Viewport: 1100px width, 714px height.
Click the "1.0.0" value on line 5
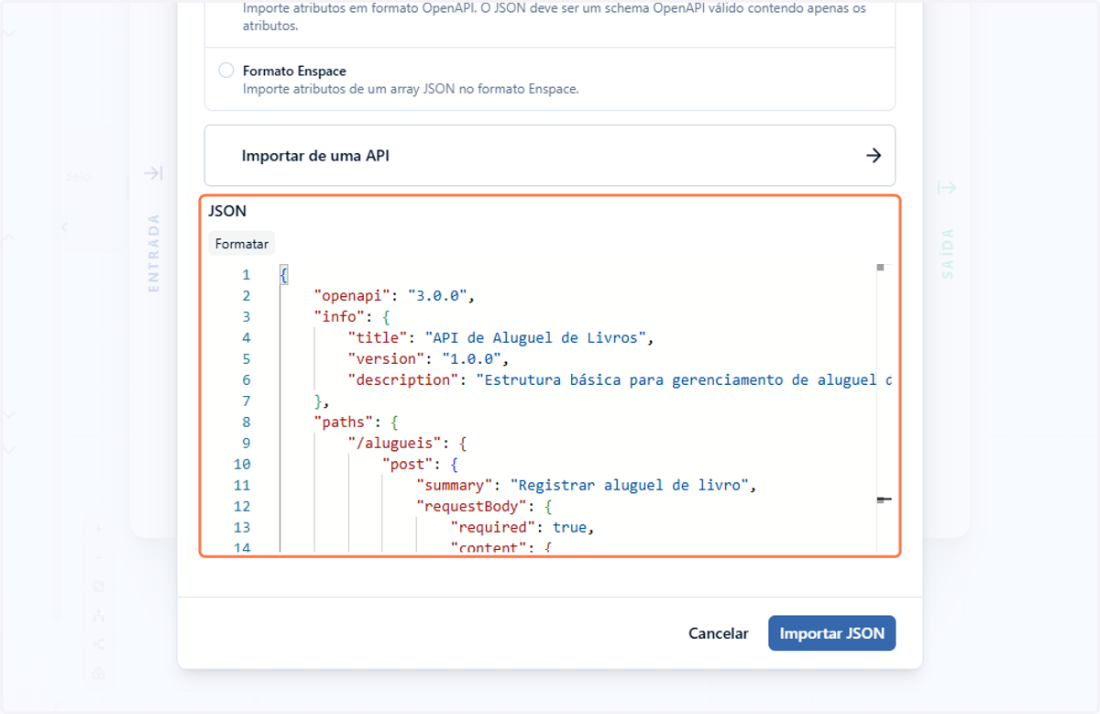tap(472, 359)
